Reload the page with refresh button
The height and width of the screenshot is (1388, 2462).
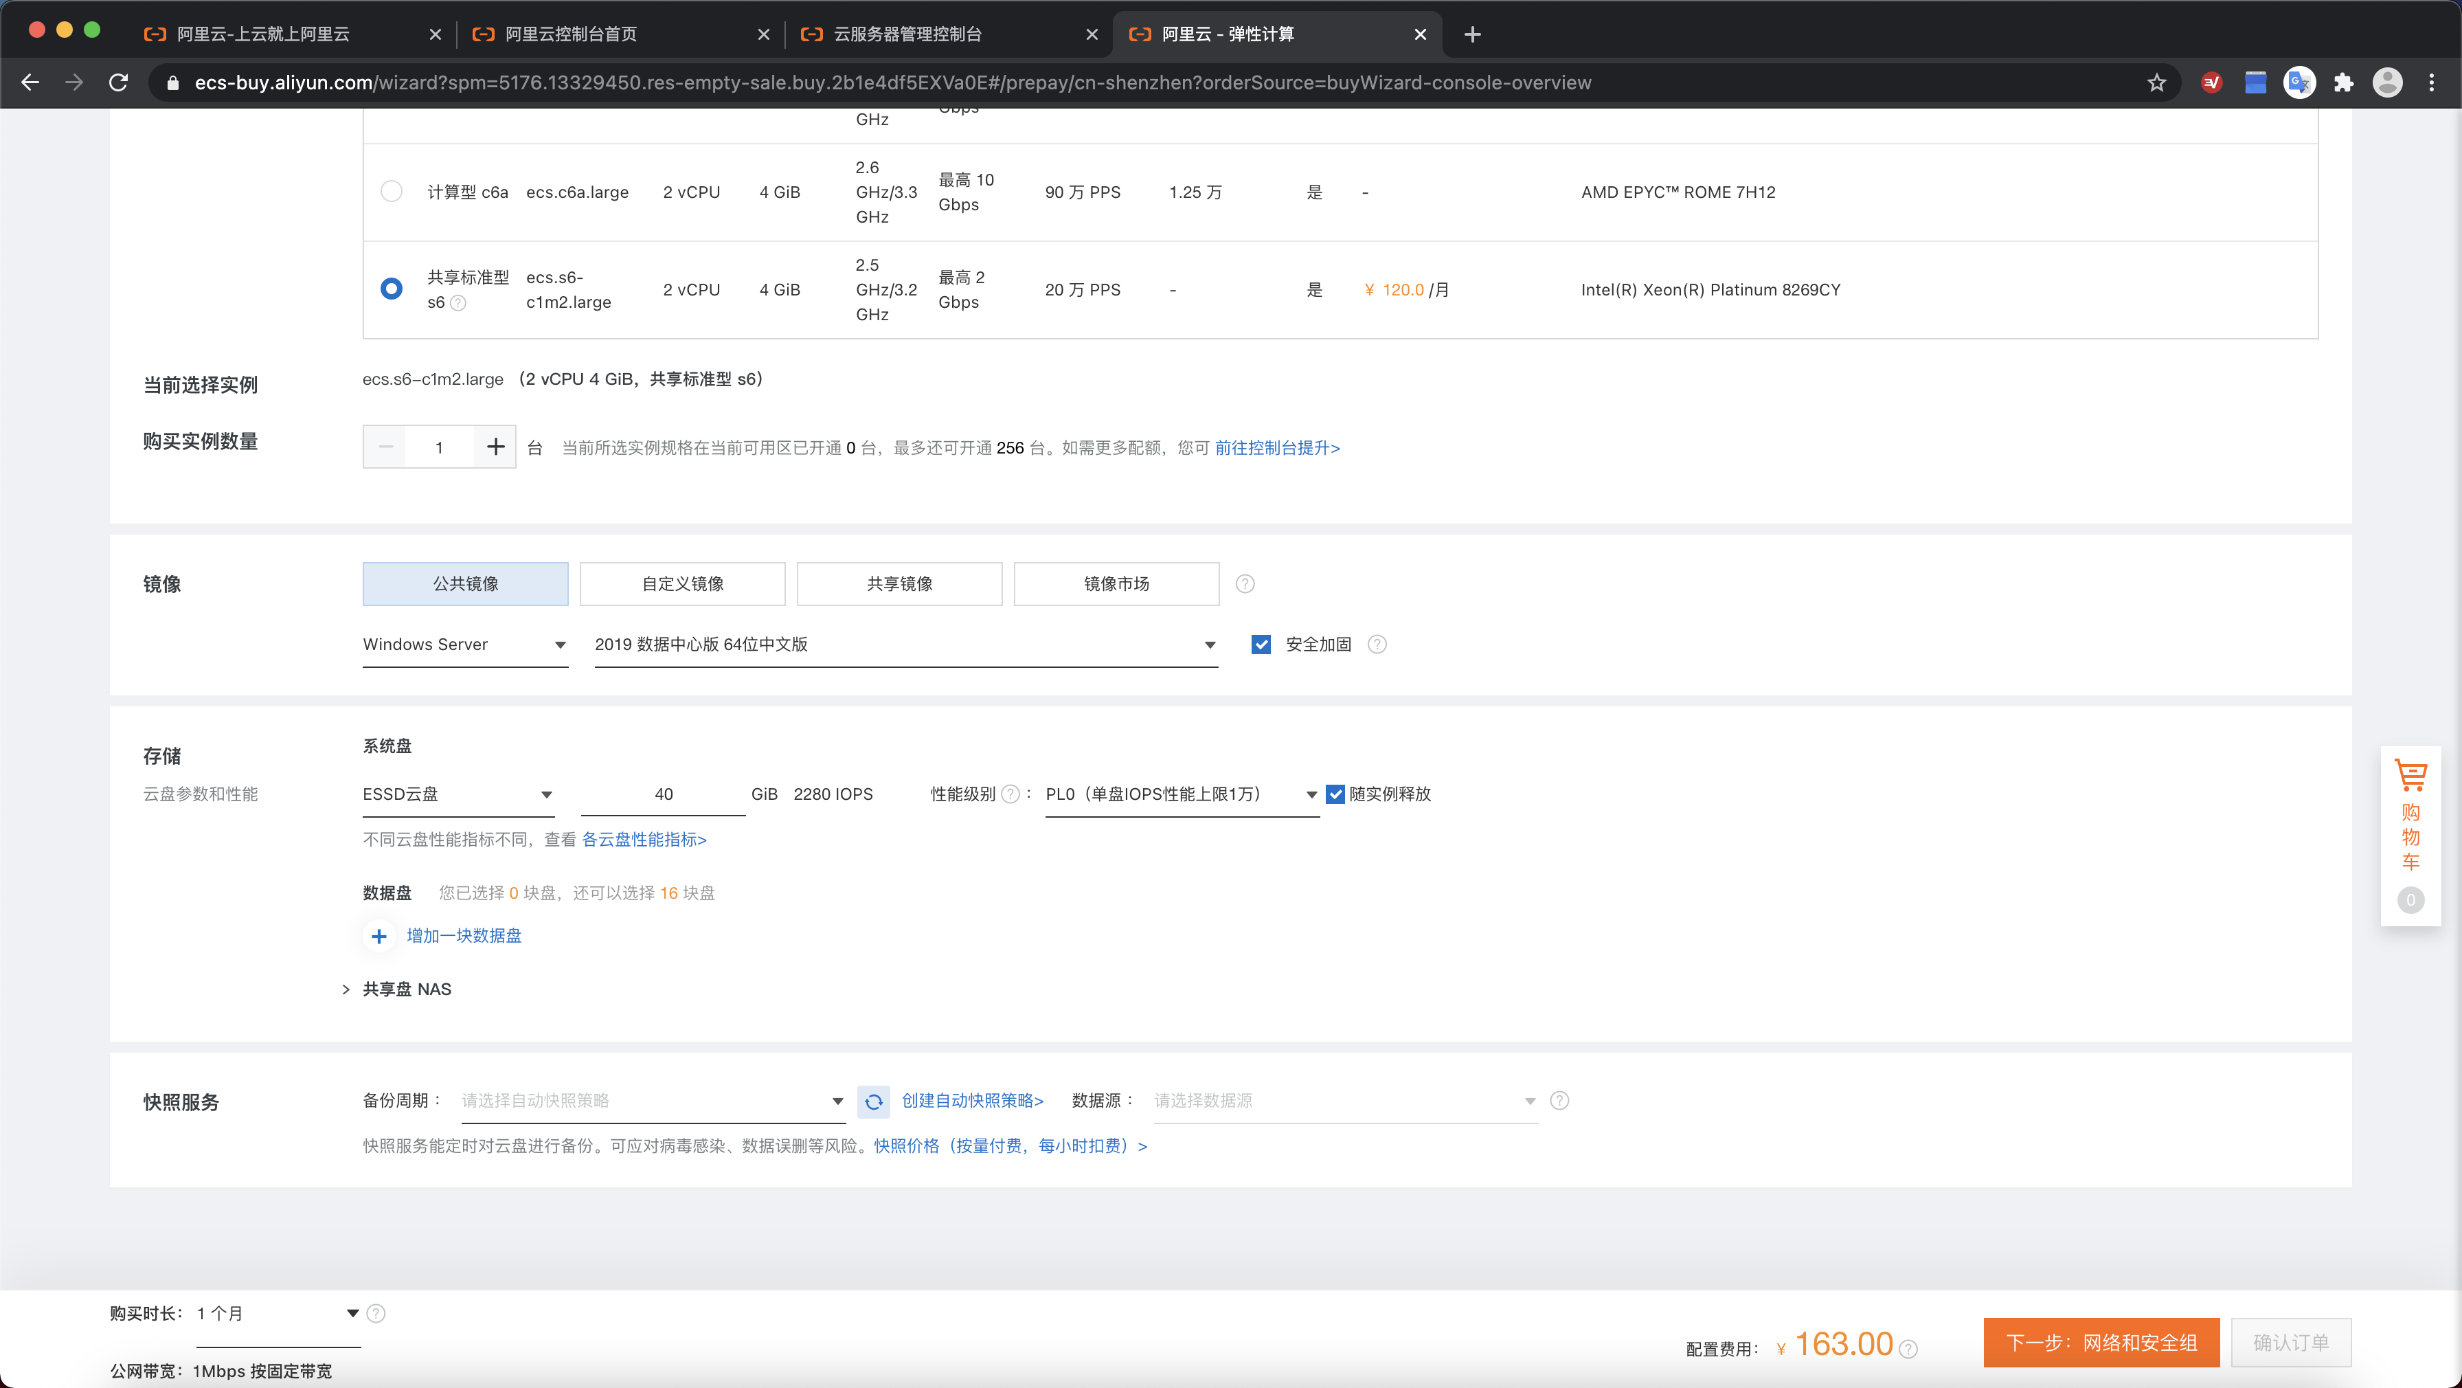tap(119, 83)
